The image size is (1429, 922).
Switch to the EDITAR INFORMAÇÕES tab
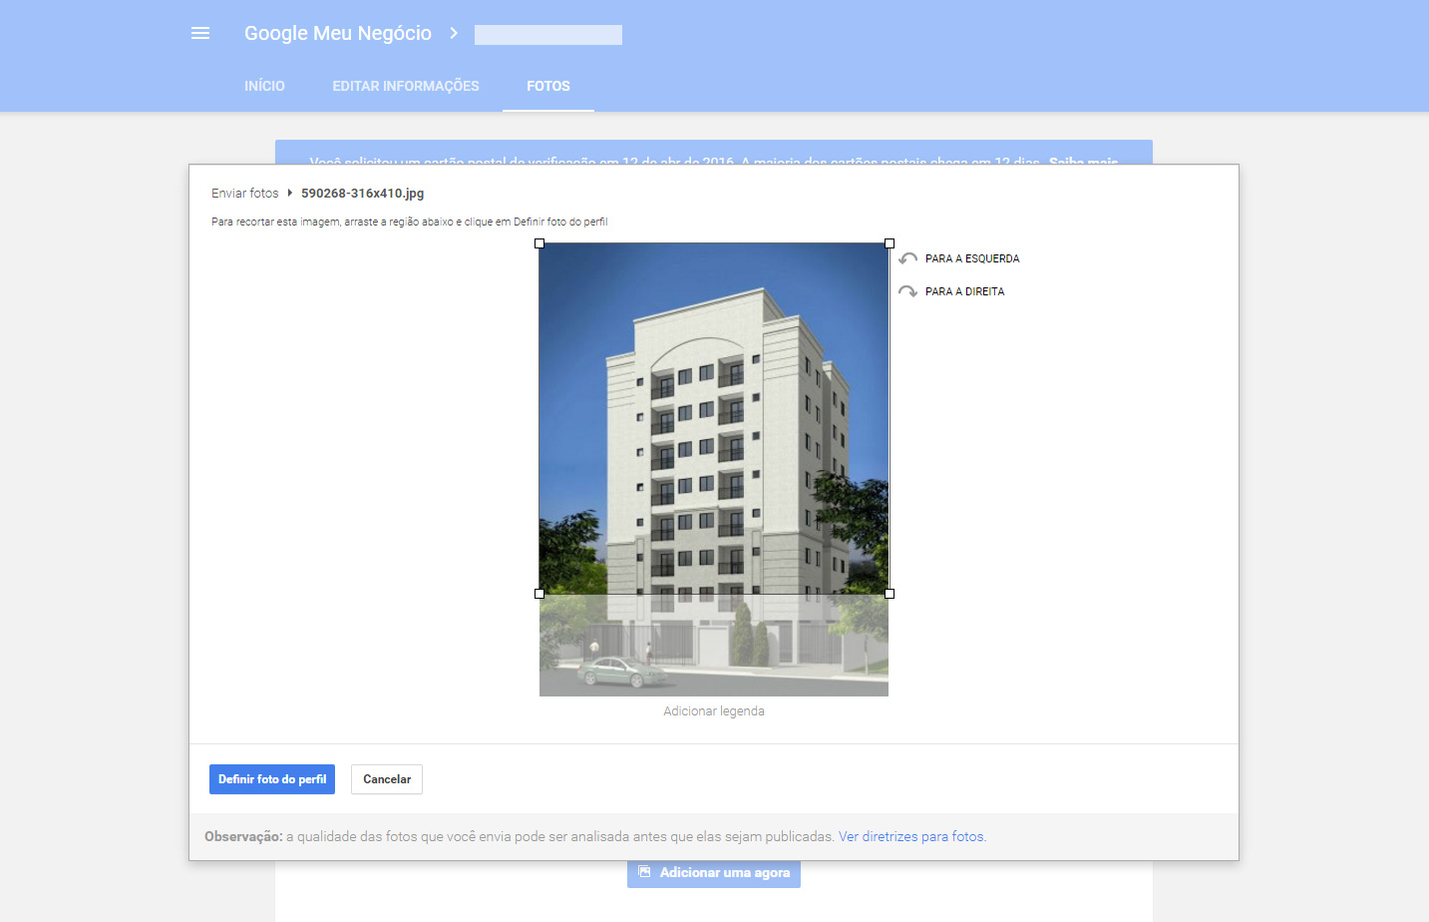[406, 86]
